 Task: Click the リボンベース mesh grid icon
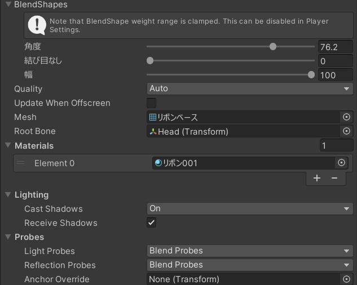[x=153, y=117]
